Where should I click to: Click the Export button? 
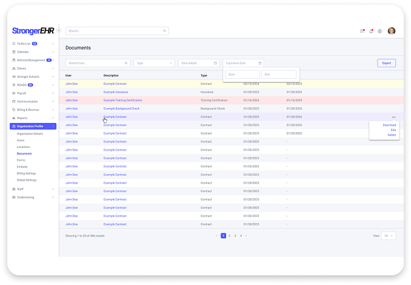(386, 63)
